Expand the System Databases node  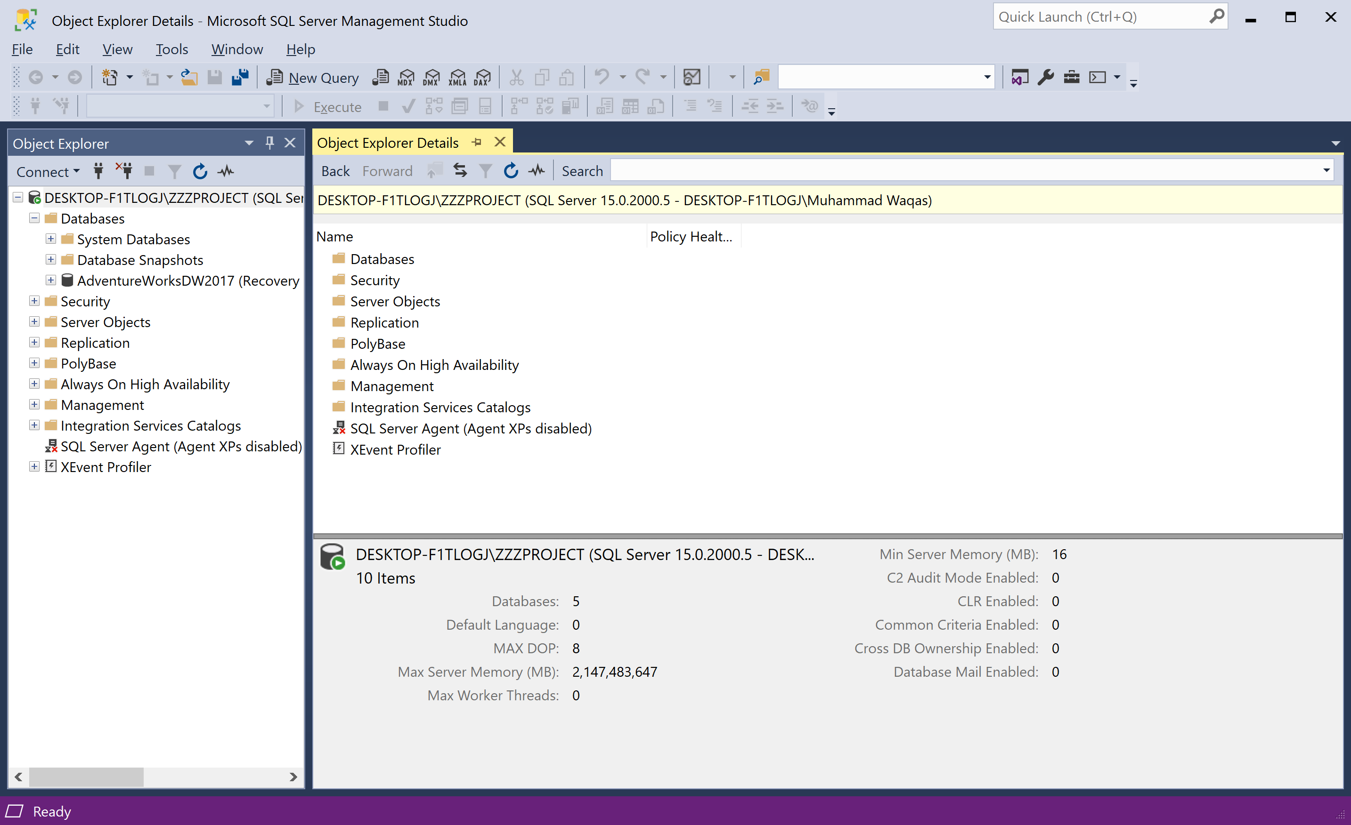pyautogui.click(x=50, y=239)
